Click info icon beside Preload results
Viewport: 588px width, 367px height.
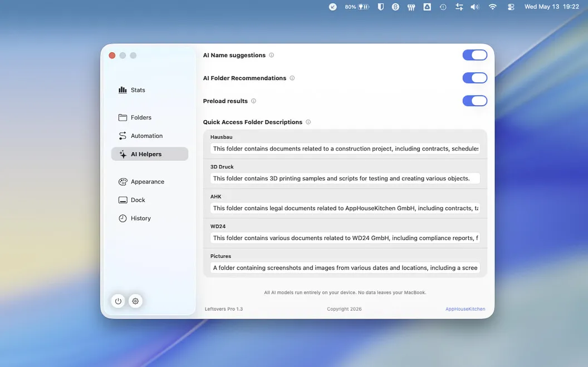point(253,101)
